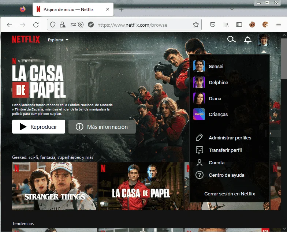Open Administrar perfiles
Image resolution: width=287 pixels, height=232 pixels.
coord(229,138)
